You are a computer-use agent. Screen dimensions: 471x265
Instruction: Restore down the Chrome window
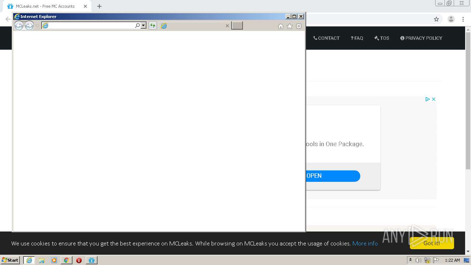(x=449, y=3)
